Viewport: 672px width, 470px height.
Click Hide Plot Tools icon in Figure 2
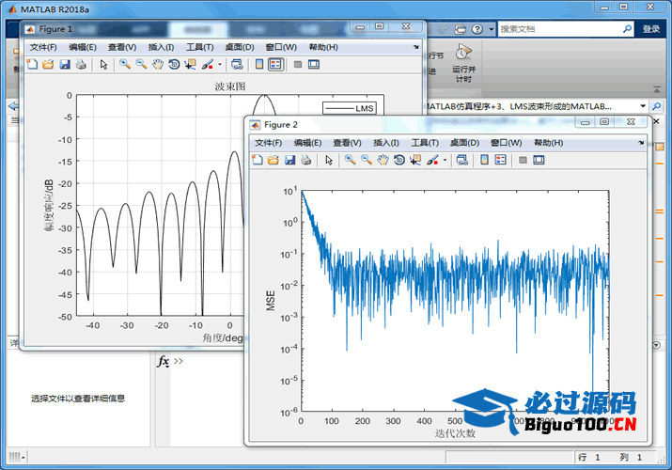pos(523,160)
